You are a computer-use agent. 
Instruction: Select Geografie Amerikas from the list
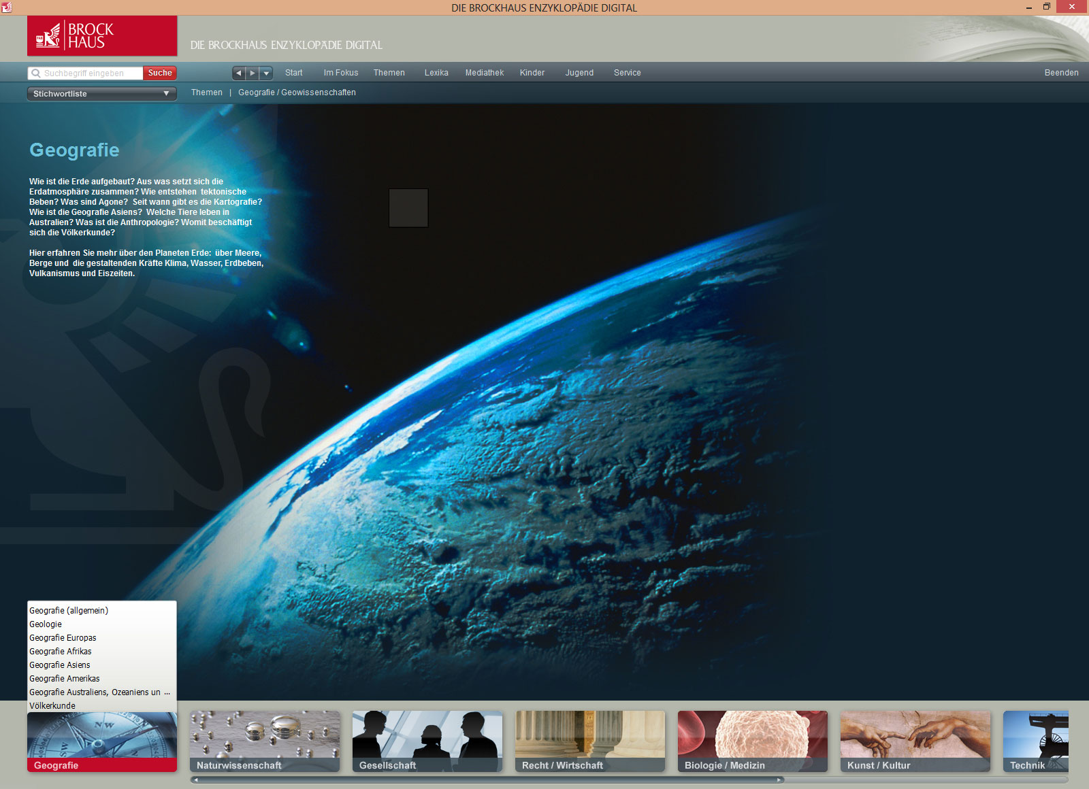101,679
